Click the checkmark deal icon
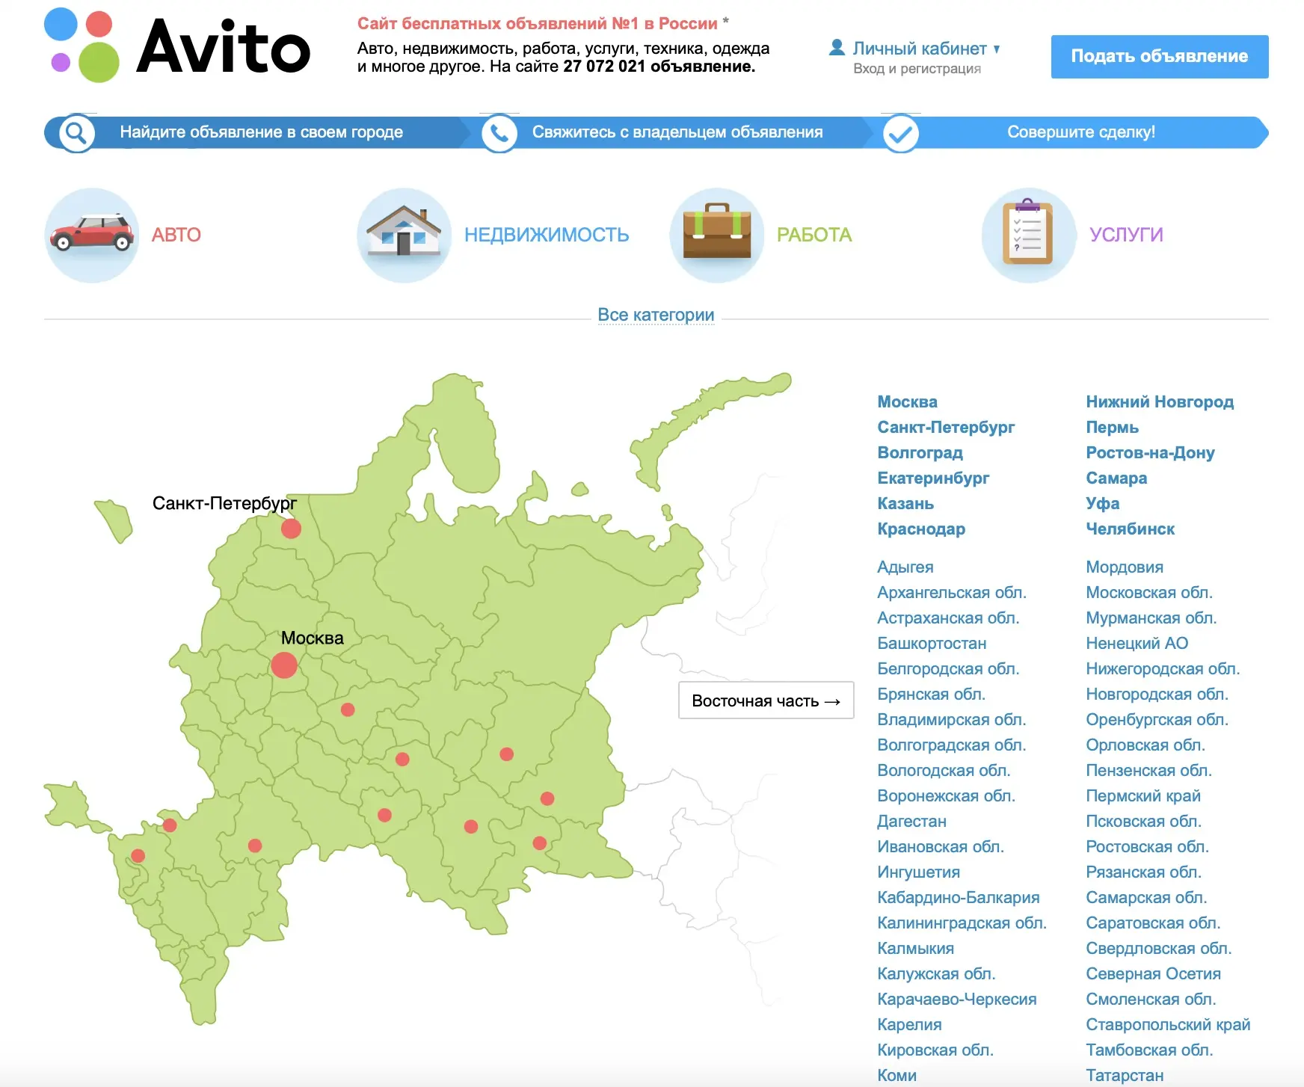Screen dimensions: 1304x1087 (x=901, y=134)
